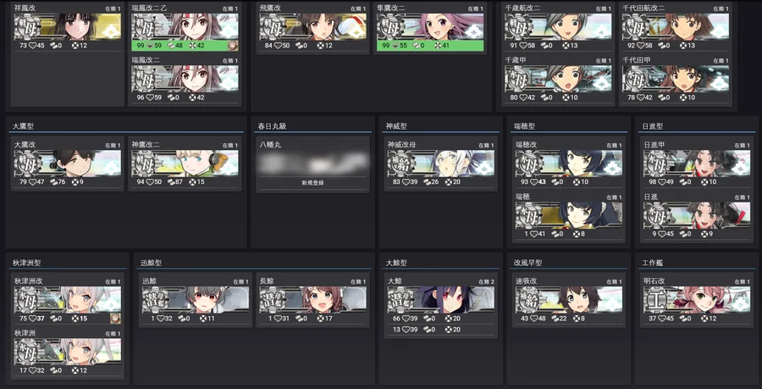Open the 隼鷹改二 ship banner
Viewport: 762px width, 389px height.
coord(430,26)
